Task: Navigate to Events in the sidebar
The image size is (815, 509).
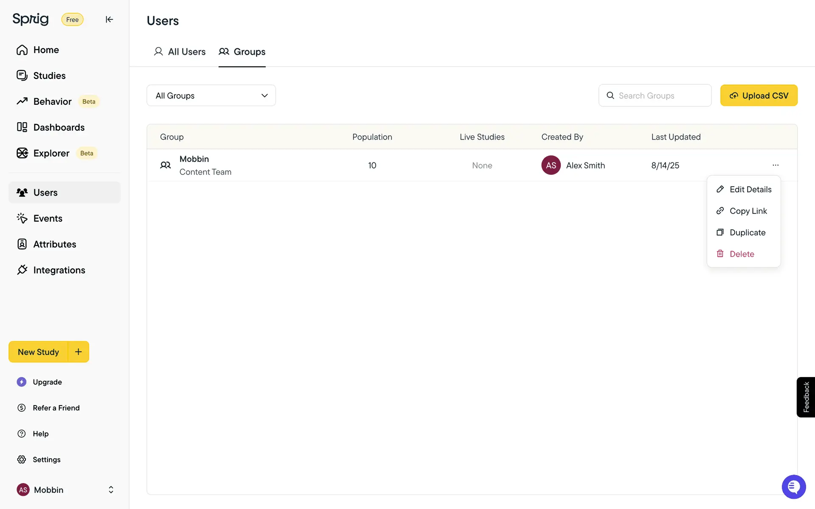Action: pyautogui.click(x=48, y=218)
